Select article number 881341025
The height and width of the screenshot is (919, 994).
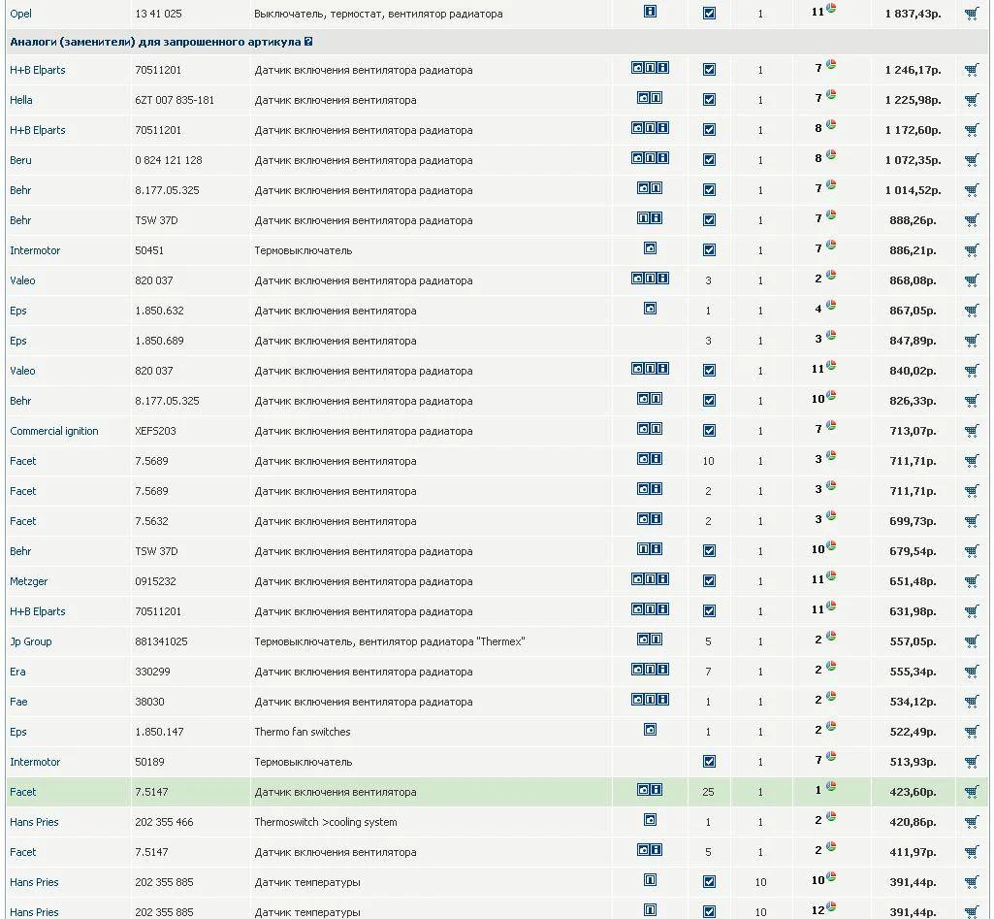161,641
